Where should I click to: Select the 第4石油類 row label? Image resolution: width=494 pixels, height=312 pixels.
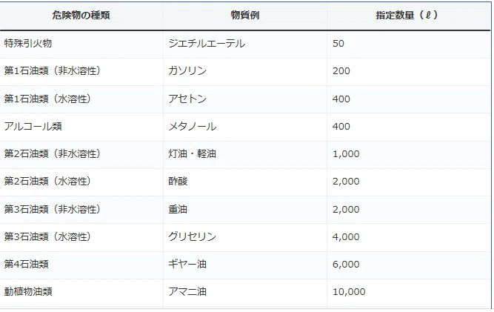26,264
